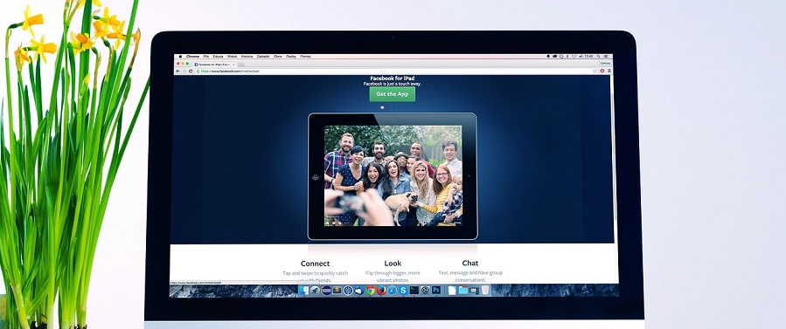This screenshot has width=786, height=329.
Task: Click the Connect feature heading
Action: [315, 264]
